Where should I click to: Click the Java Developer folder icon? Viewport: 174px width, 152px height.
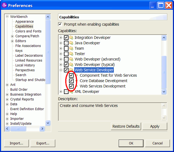tap(71, 43)
